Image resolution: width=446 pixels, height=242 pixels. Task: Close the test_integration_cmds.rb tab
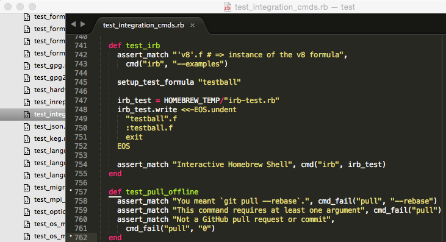(x=193, y=25)
